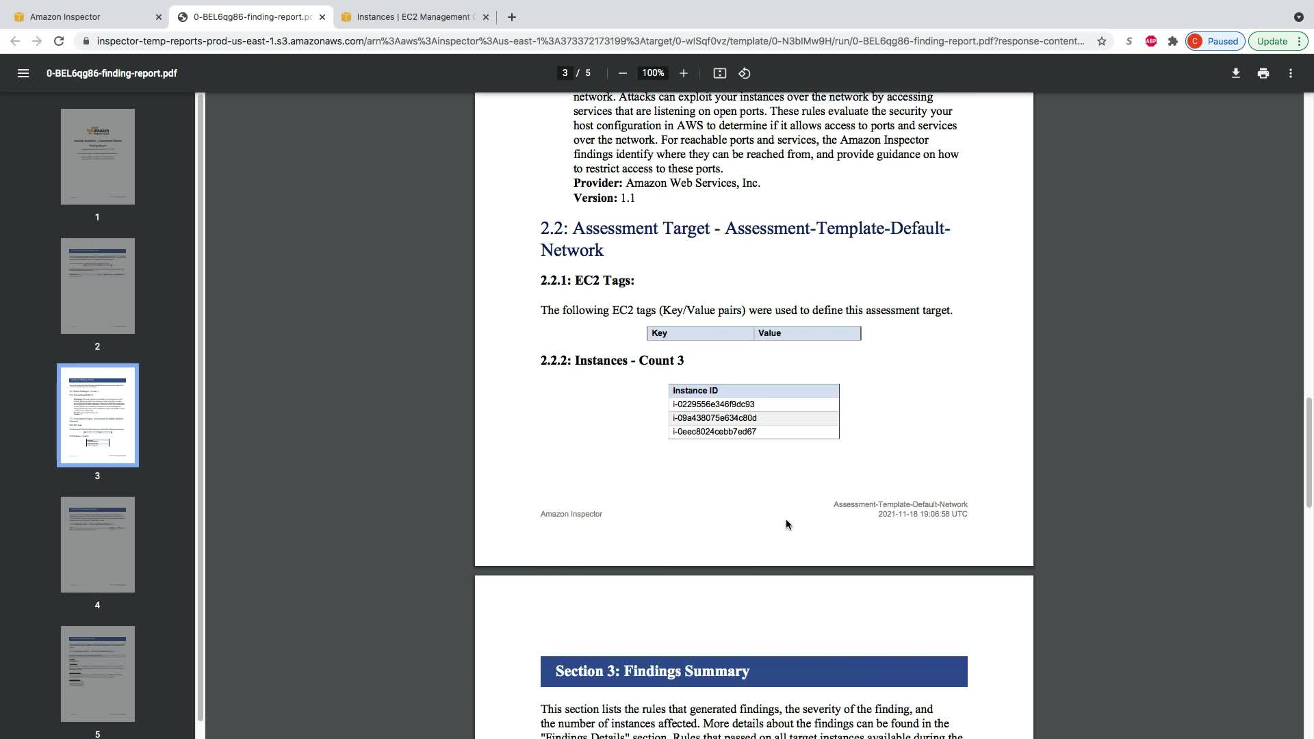Click the zoom in plus button

(683, 73)
